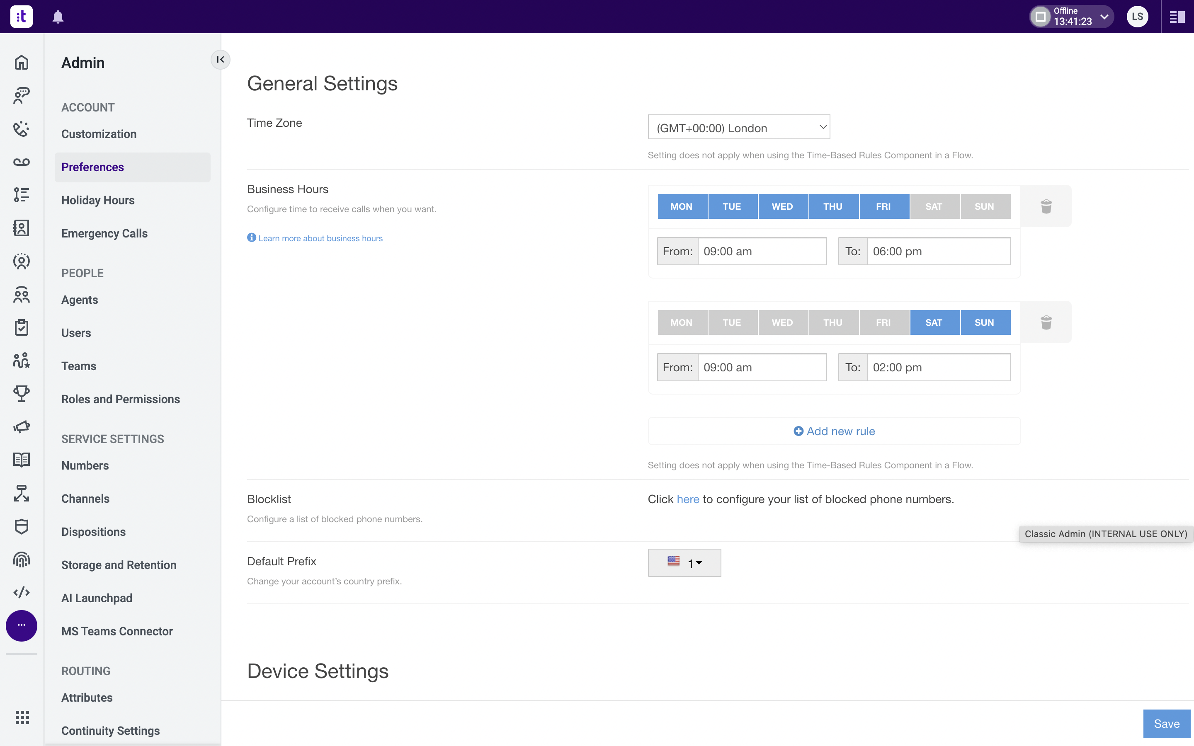1194x746 pixels.
Task: Click the 02:00 pm To field
Action: (939, 367)
